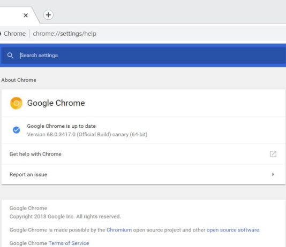
Task: Open a new tab with plus button
Action: click(48, 15)
